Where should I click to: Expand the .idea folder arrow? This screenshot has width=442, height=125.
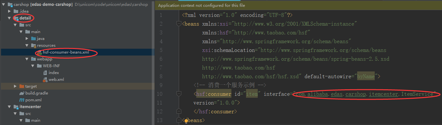tap(9, 11)
